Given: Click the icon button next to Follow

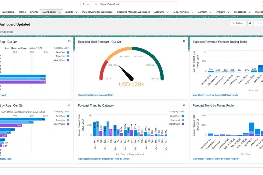Looking at the screenshot, I should click(250, 23).
